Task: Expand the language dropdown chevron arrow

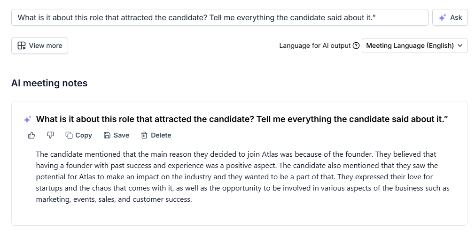Action: tap(460, 46)
